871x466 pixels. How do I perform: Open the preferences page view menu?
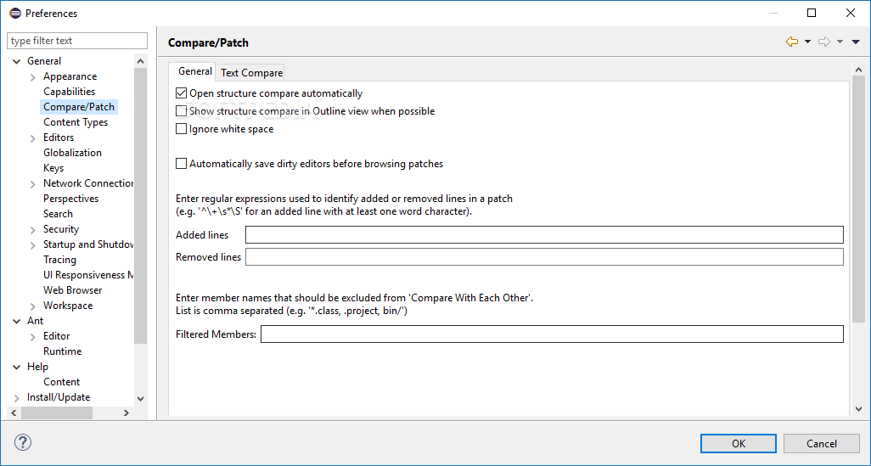pyautogui.click(x=856, y=42)
